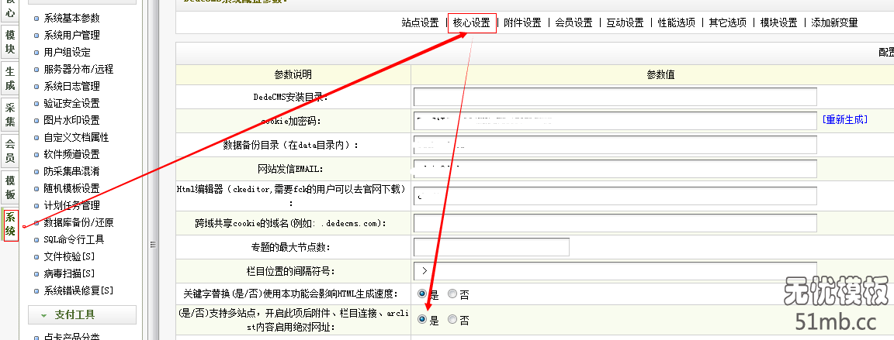Screen dimensions: 894x340
Task: Click the Html编辑器 input field
Action: (615, 196)
